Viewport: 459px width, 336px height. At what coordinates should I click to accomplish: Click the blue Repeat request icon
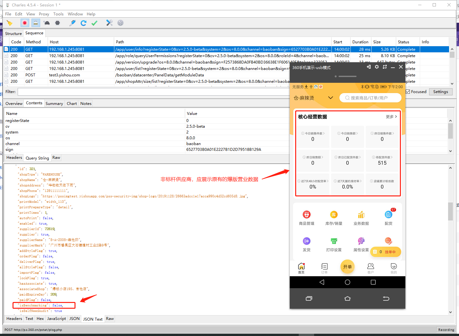[84, 23]
